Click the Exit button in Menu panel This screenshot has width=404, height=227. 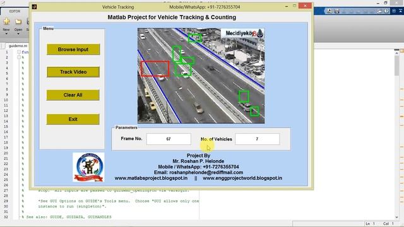point(73,119)
